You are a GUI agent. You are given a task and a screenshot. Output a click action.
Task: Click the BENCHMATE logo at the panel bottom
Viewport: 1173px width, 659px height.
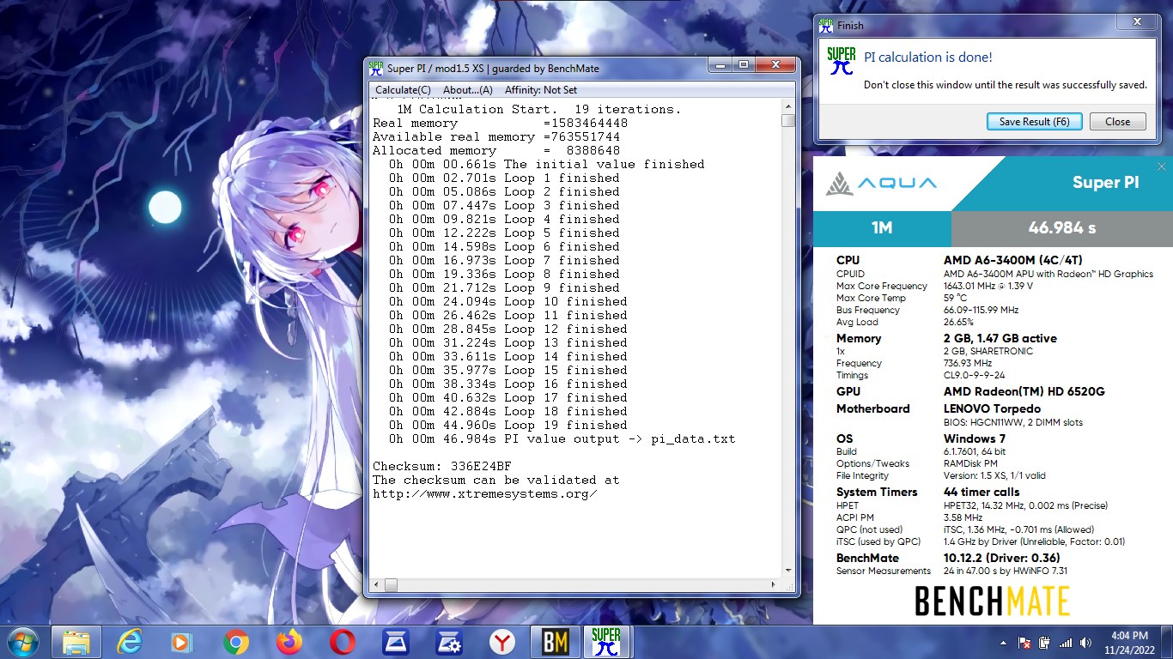coord(992,602)
